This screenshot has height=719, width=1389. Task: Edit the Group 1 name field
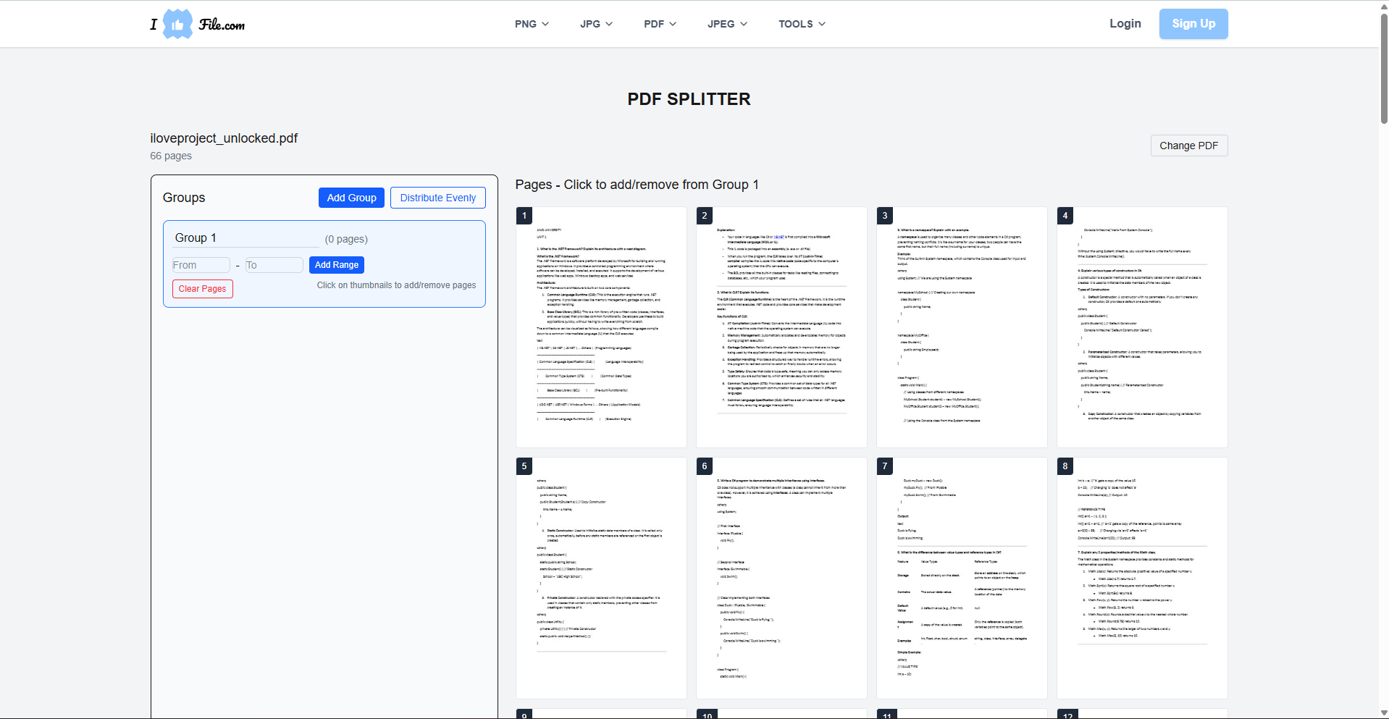pyautogui.click(x=245, y=237)
